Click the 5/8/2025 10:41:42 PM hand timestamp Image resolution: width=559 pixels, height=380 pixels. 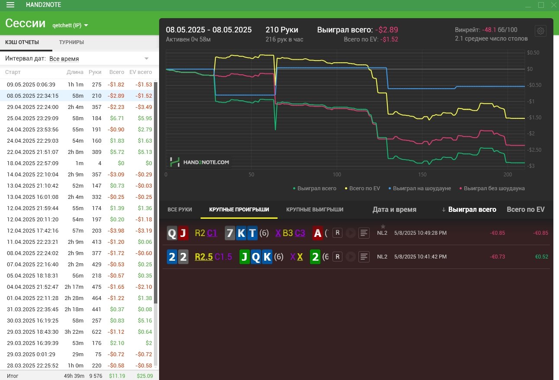tap(420, 257)
